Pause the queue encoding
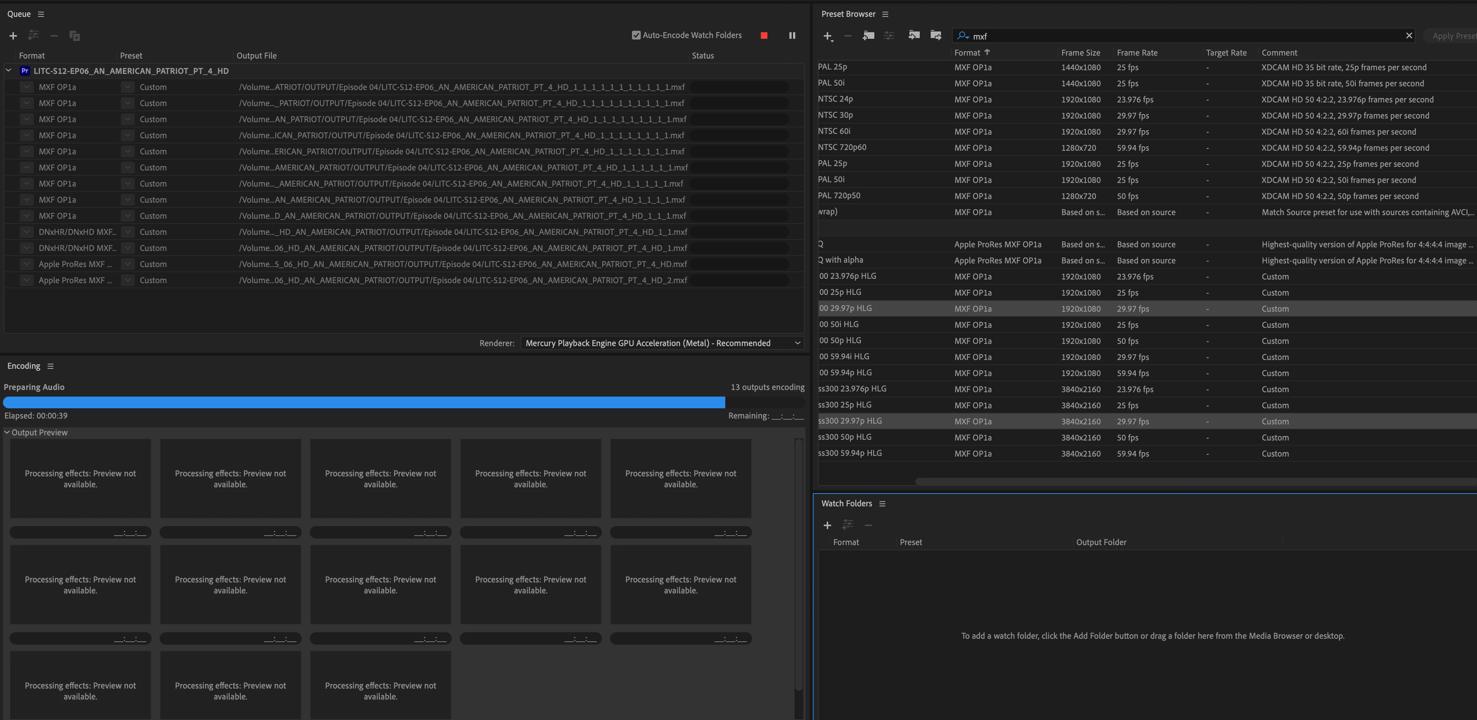The height and width of the screenshot is (720, 1477). click(792, 35)
